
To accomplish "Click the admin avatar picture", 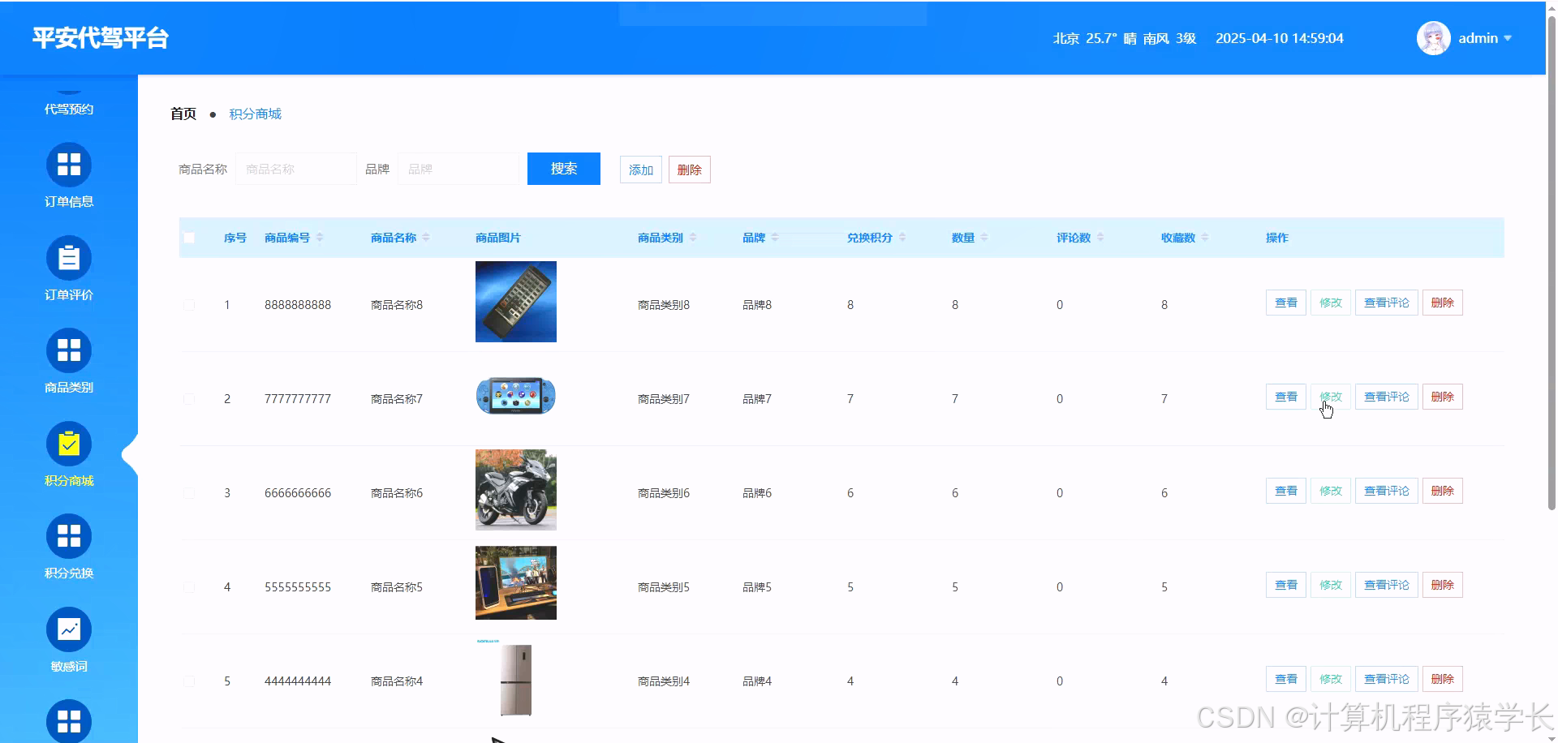I will 1433,38.
